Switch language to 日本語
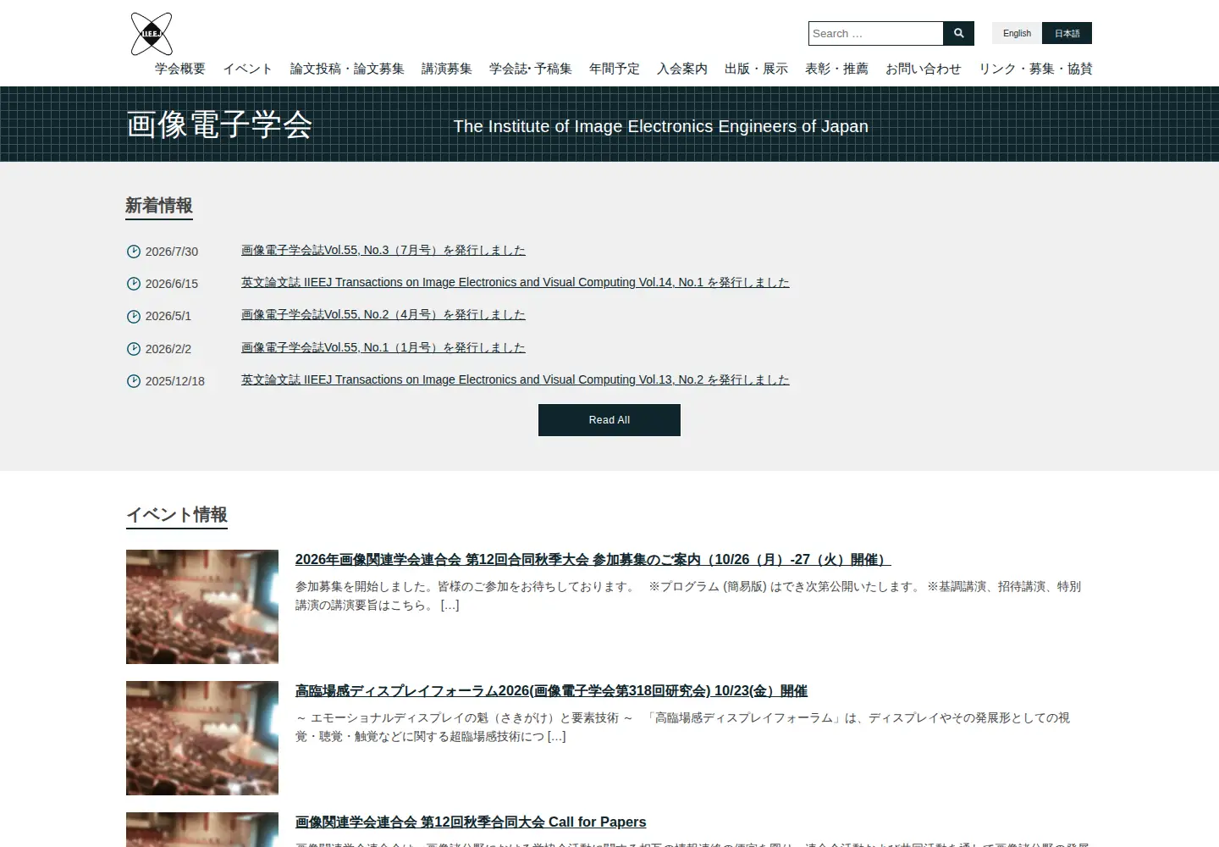This screenshot has width=1219, height=847. click(1067, 33)
